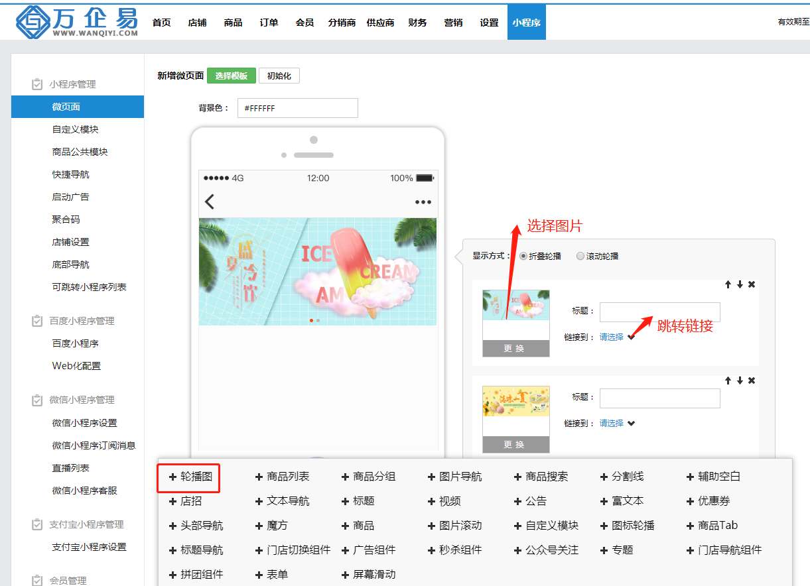The height and width of the screenshot is (586, 810).
Task: Click the 选择模板 button
Action: click(231, 76)
